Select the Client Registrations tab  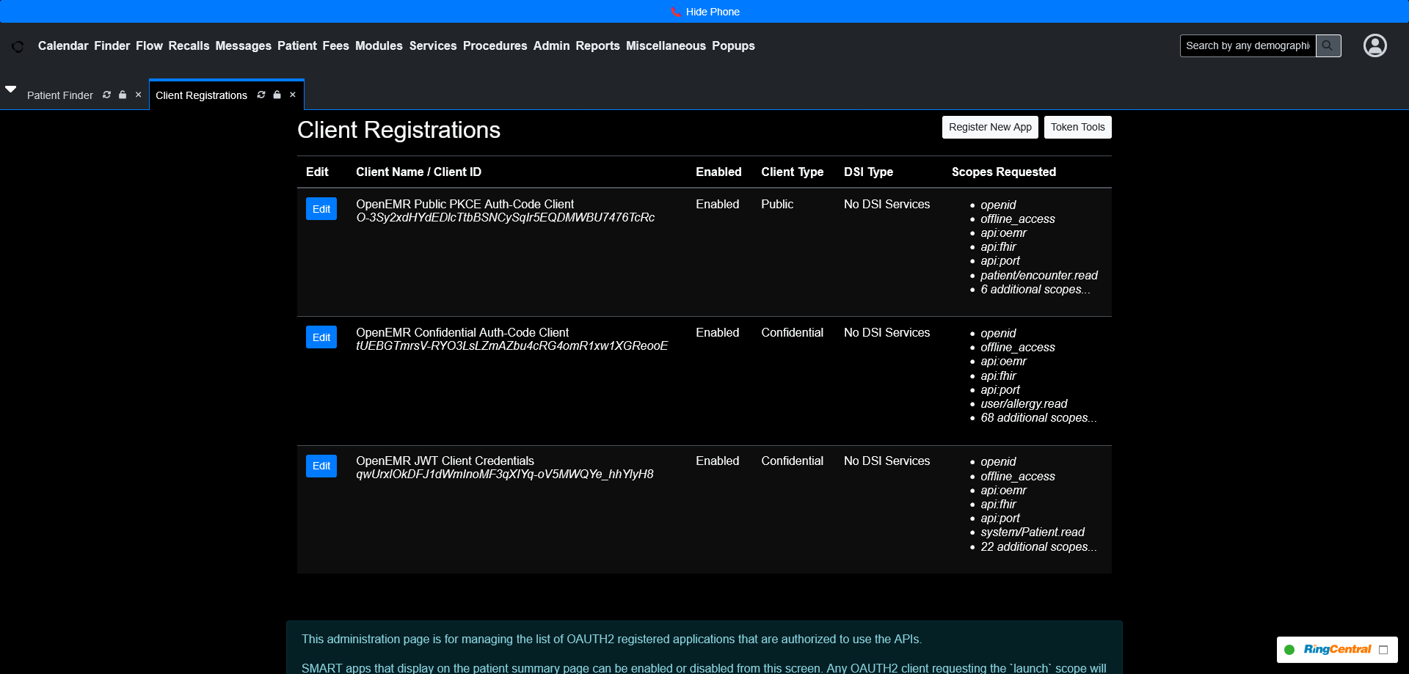(201, 95)
